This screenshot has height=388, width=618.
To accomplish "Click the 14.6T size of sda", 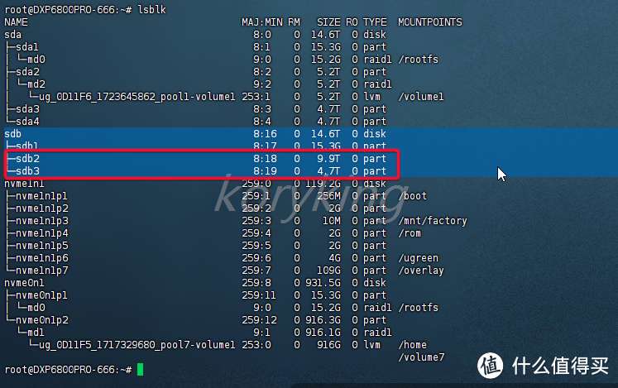I will pos(325,35).
